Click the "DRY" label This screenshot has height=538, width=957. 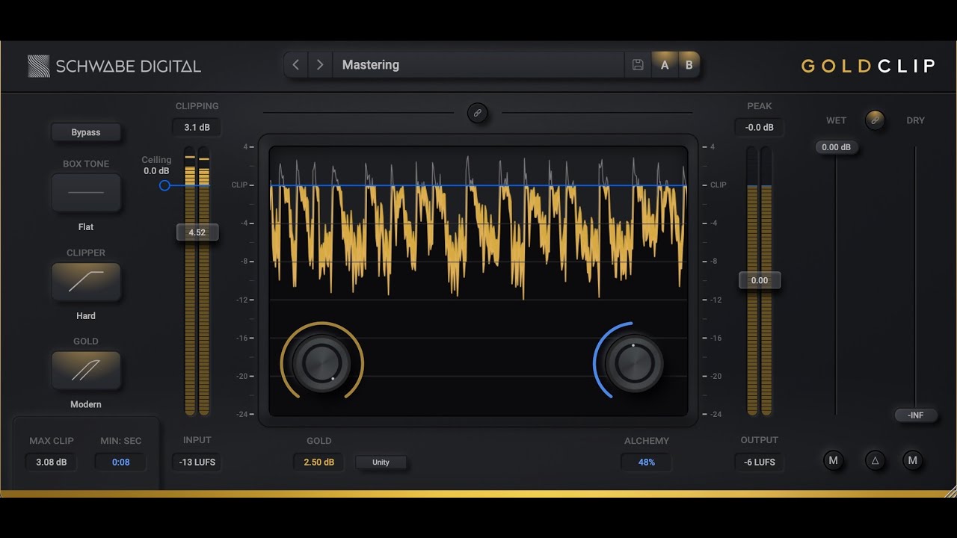coord(916,120)
